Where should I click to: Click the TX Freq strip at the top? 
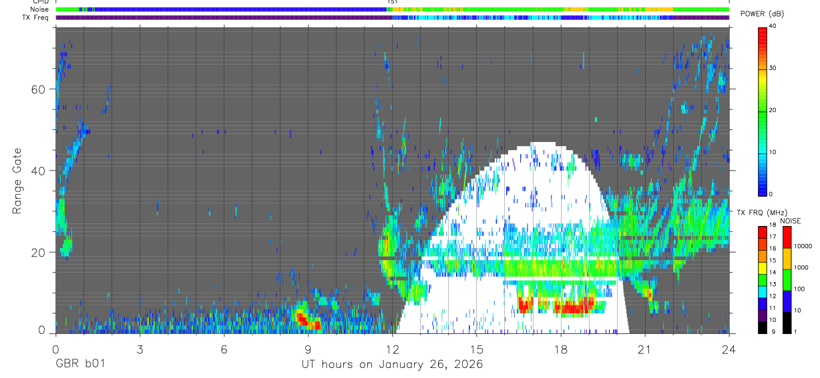tap(392, 18)
